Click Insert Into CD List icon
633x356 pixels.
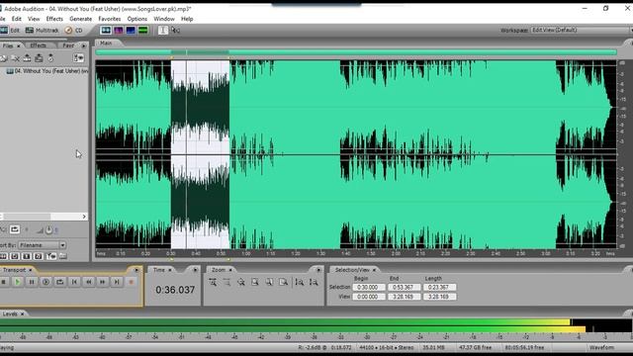click(x=39, y=58)
